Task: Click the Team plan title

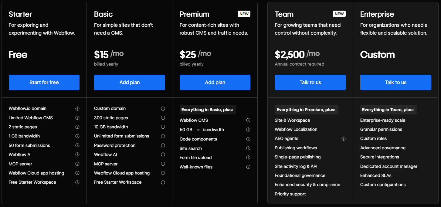Action: (x=284, y=14)
